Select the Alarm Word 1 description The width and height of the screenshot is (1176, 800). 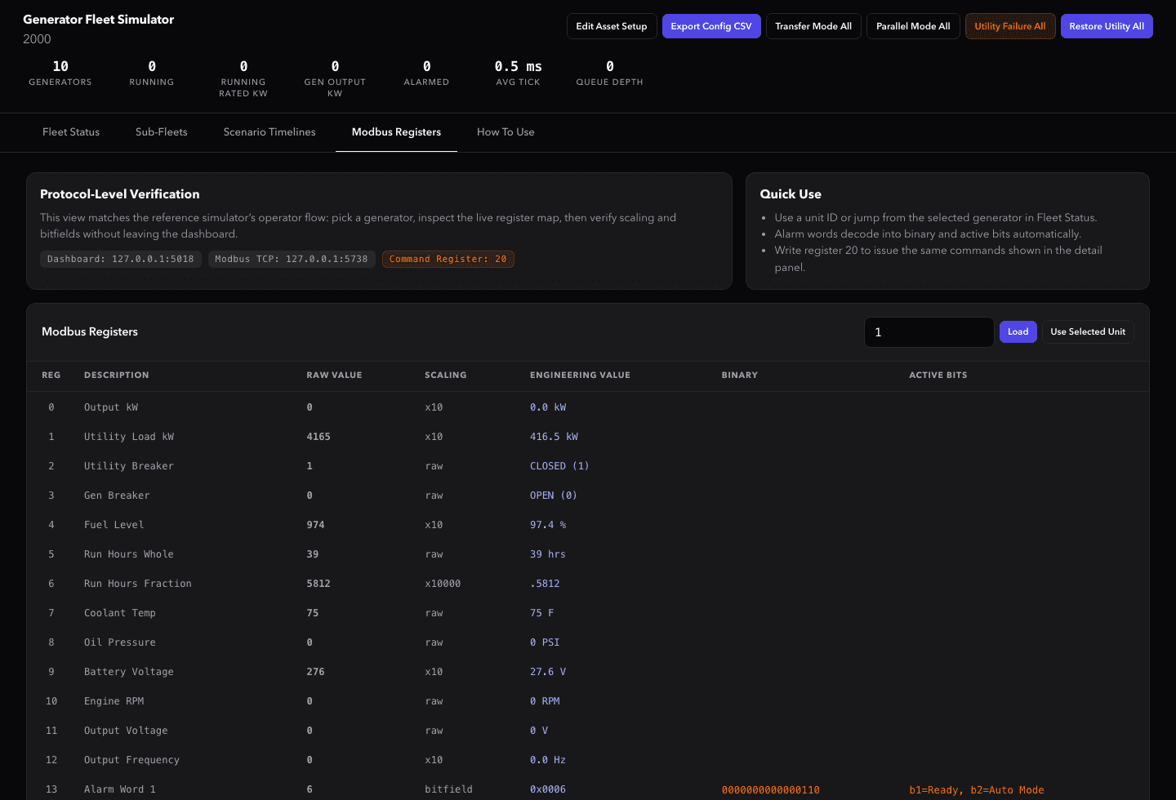[120, 789]
